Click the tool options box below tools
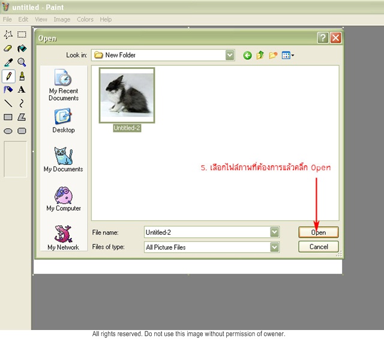Screen dimensions: 384x339 click(x=15, y=159)
